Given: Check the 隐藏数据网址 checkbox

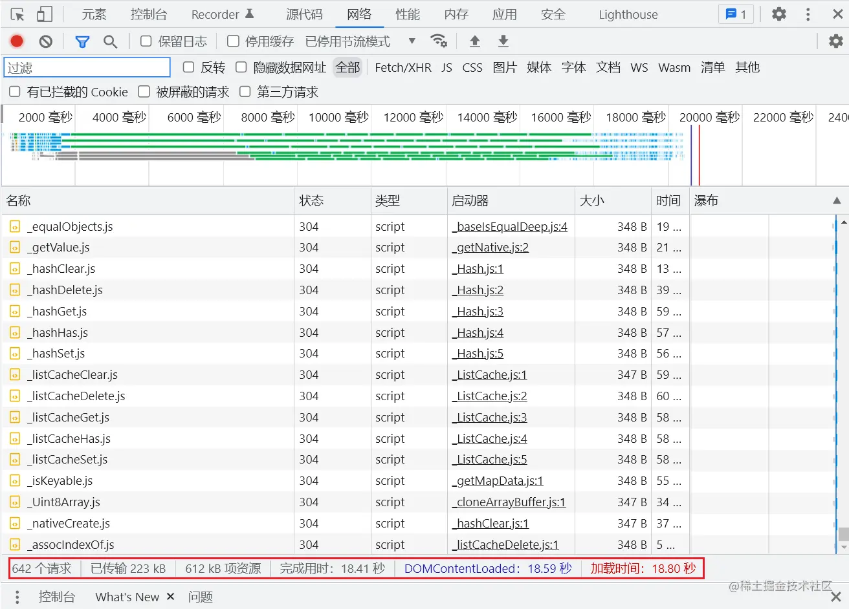Looking at the screenshot, I should click(241, 67).
